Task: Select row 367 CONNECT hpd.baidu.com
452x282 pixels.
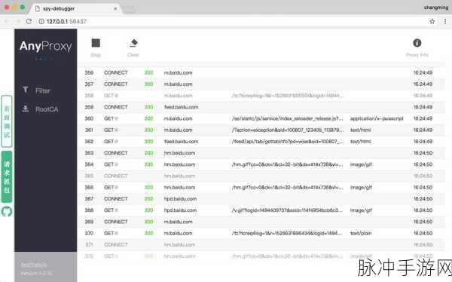Action: 261,199
